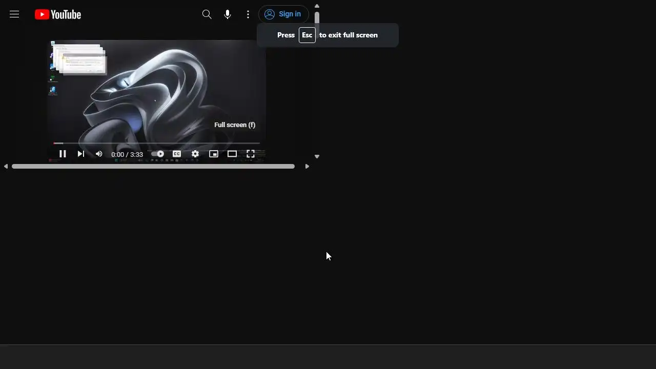Click the scroll left arrow
656x369 pixels.
tap(6, 167)
